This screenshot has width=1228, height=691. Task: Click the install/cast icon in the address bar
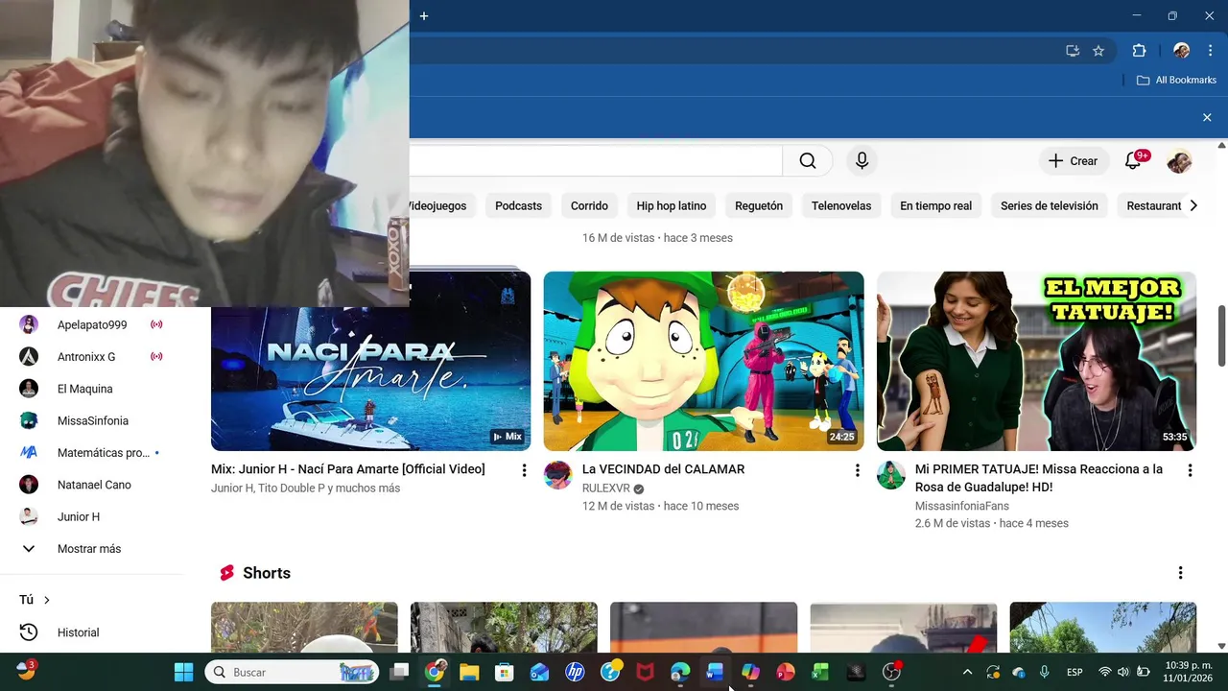click(x=1073, y=51)
